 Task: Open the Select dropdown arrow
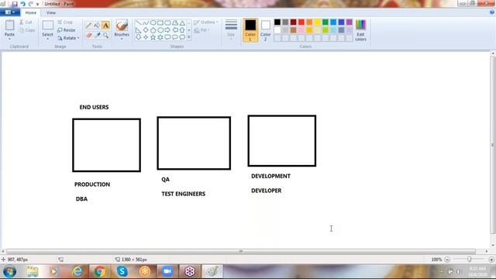click(47, 39)
